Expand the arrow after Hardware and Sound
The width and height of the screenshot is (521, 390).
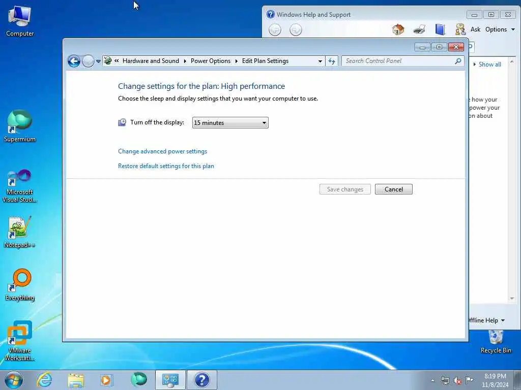pyautogui.click(x=185, y=61)
